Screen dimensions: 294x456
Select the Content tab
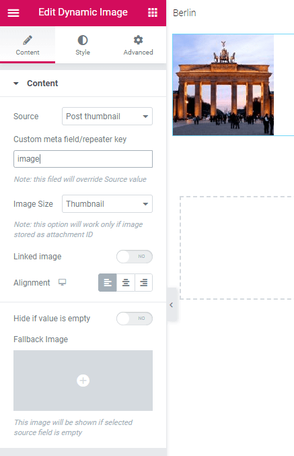pos(28,45)
